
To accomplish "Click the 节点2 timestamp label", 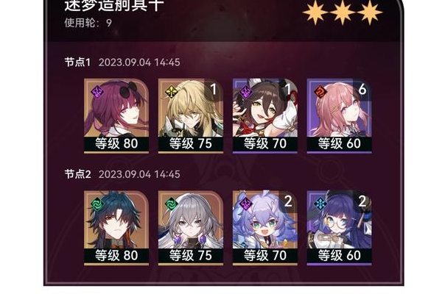I will pos(139,174).
